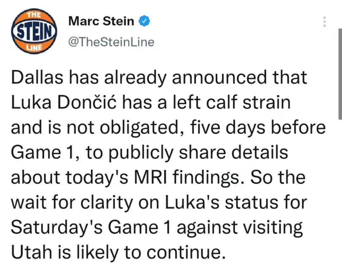Open the @TheSteinLine handle link
Image resolution: width=342 pixels, height=266 pixels.
tap(111, 42)
